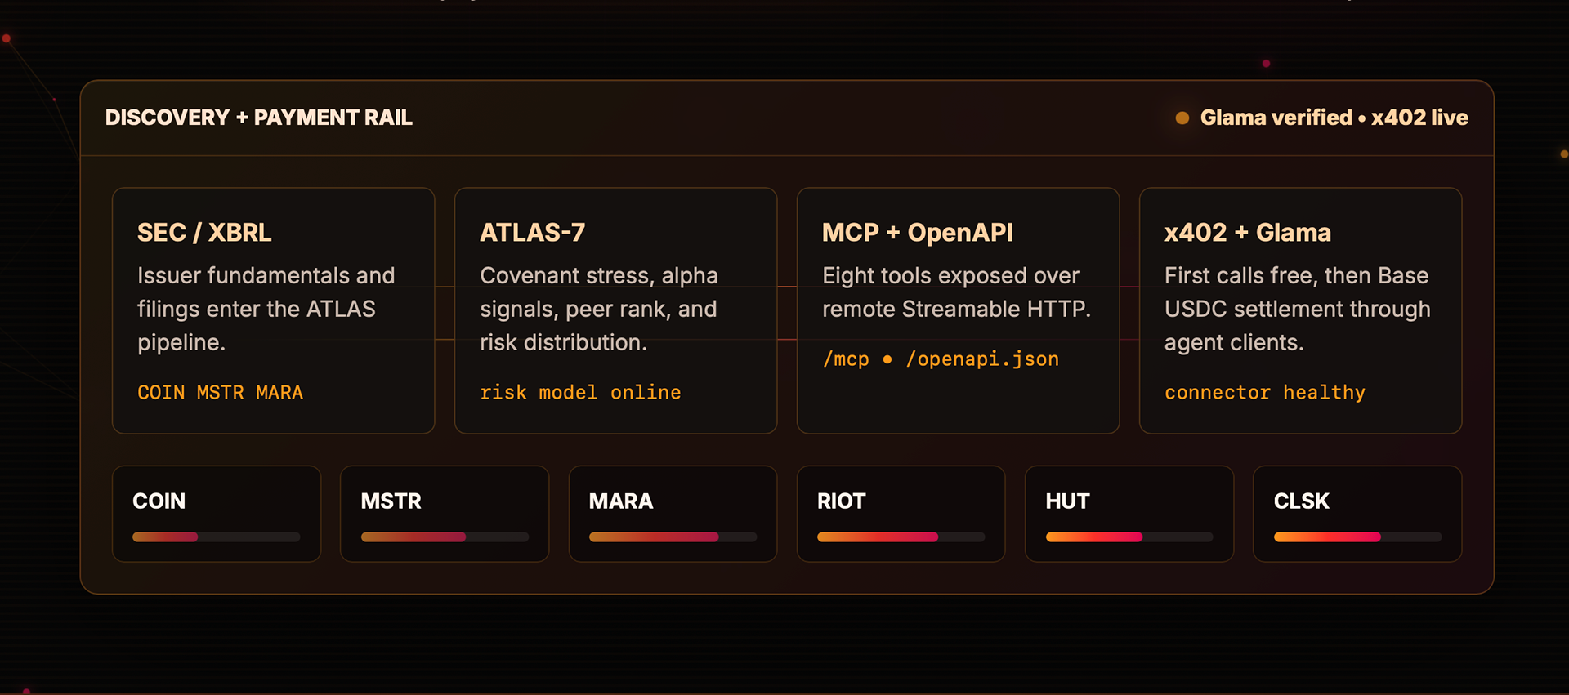The height and width of the screenshot is (695, 1569).
Task: Select the MARA ticker tile
Action: tap(673, 514)
